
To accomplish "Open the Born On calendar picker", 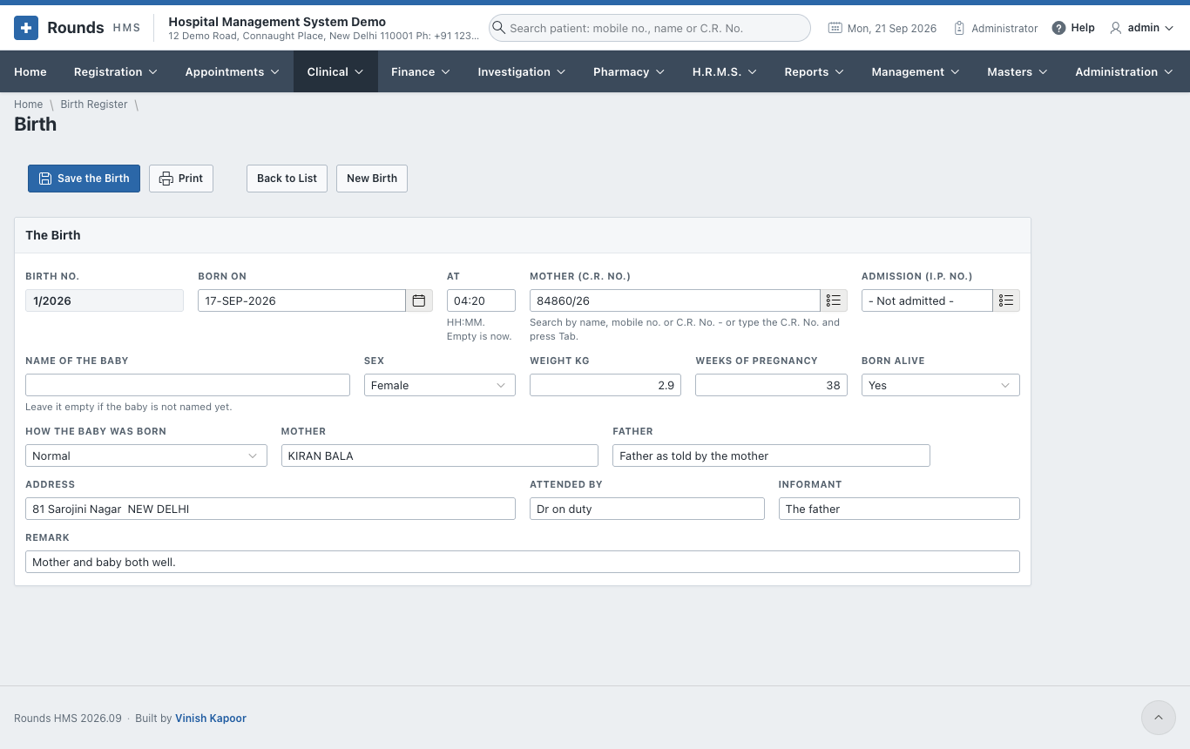I will point(419,300).
